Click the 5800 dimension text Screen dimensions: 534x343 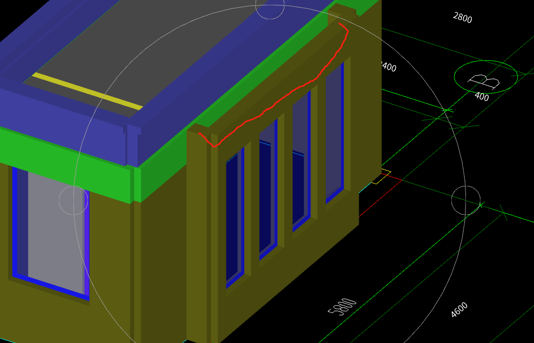342,306
